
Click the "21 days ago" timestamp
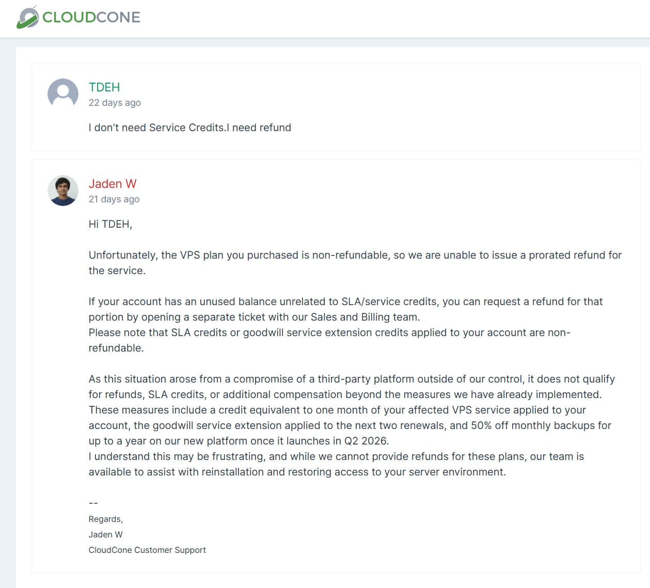coord(114,199)
